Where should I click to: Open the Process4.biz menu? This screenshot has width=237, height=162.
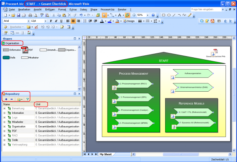[107, 9]
